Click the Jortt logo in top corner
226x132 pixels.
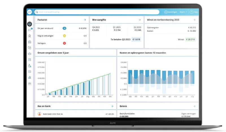tap(30, 12)
